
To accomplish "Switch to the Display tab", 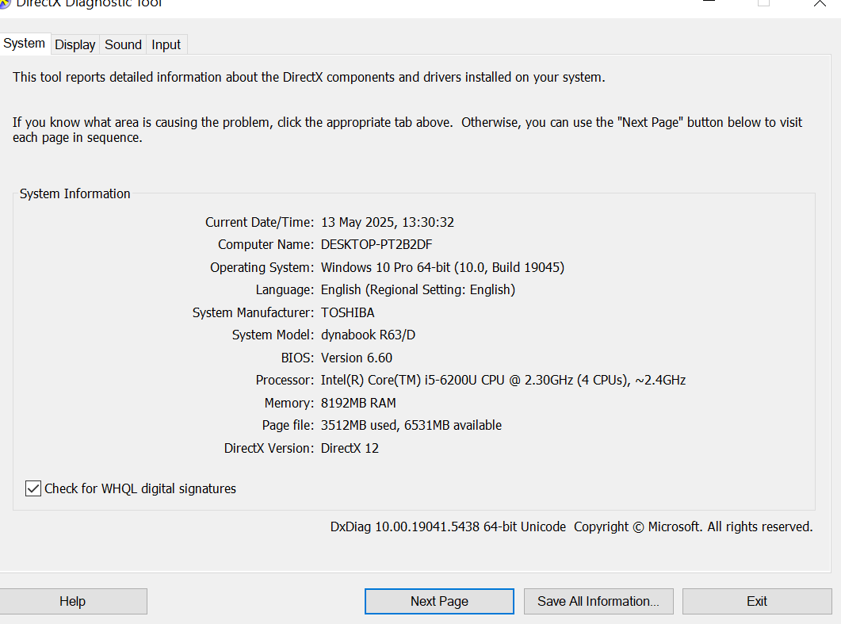I will [75, 44].
